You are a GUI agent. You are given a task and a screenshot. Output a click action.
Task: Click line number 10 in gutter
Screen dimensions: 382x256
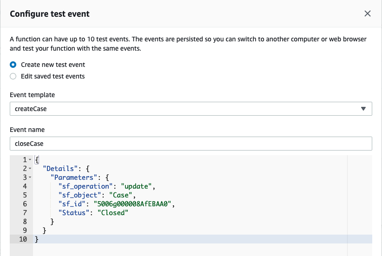point(23,239)
